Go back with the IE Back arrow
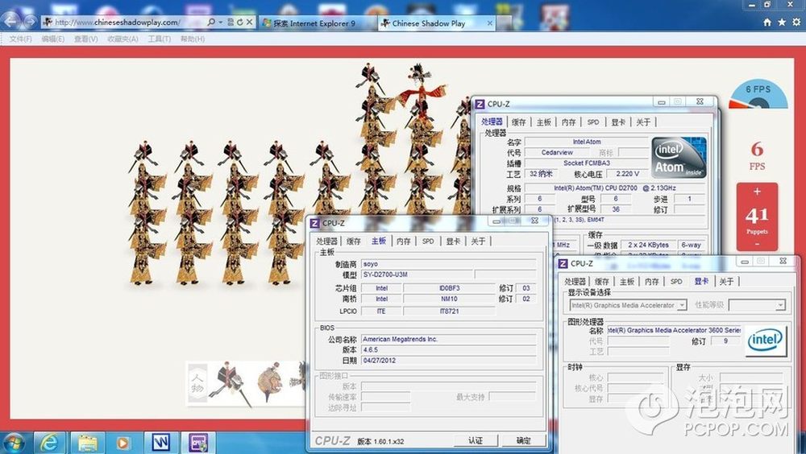This screenshot has width=806, height=454. [10, 21]
